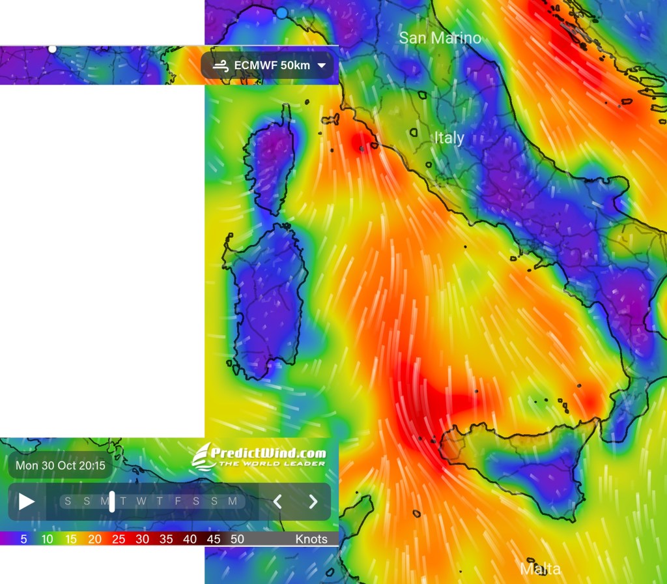Viewport: 667px width, 584px height.
Task: Click the Malta label on the map
Action: (540, 569)
